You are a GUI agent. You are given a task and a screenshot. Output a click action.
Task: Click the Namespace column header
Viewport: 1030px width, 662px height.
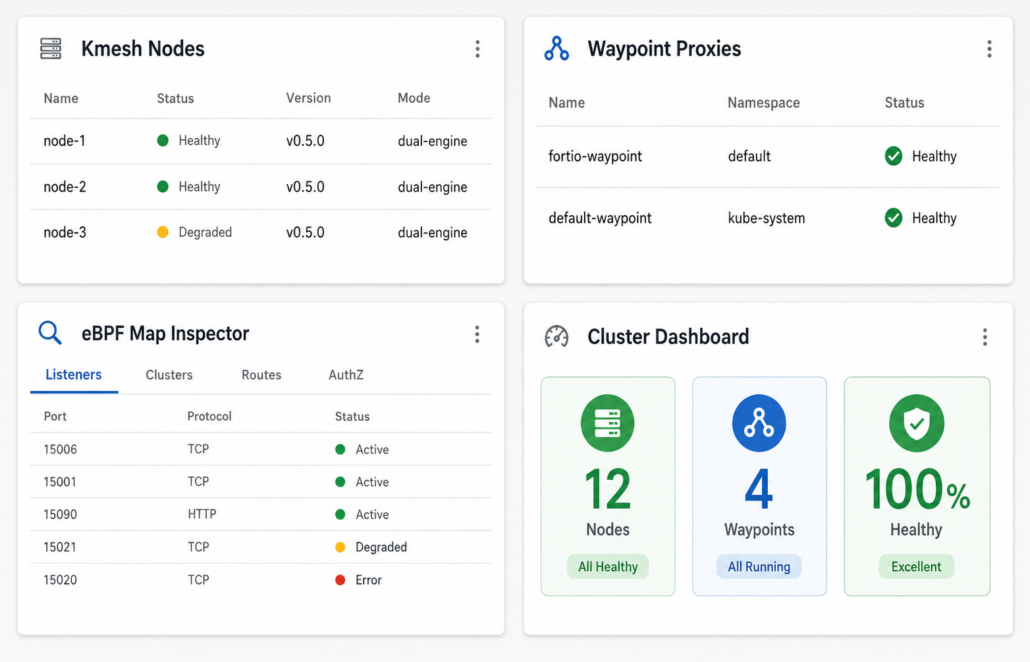click(x=764, y=103)
